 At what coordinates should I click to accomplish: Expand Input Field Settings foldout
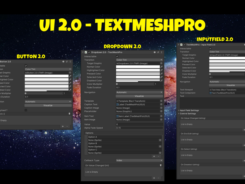(x=179, y=110)
